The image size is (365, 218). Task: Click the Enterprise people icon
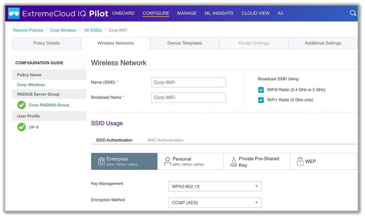101,161
